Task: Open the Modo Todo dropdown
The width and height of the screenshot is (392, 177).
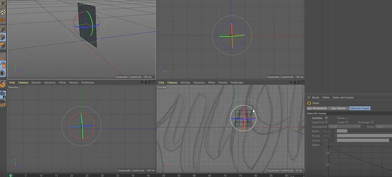Action: [384, 126]
